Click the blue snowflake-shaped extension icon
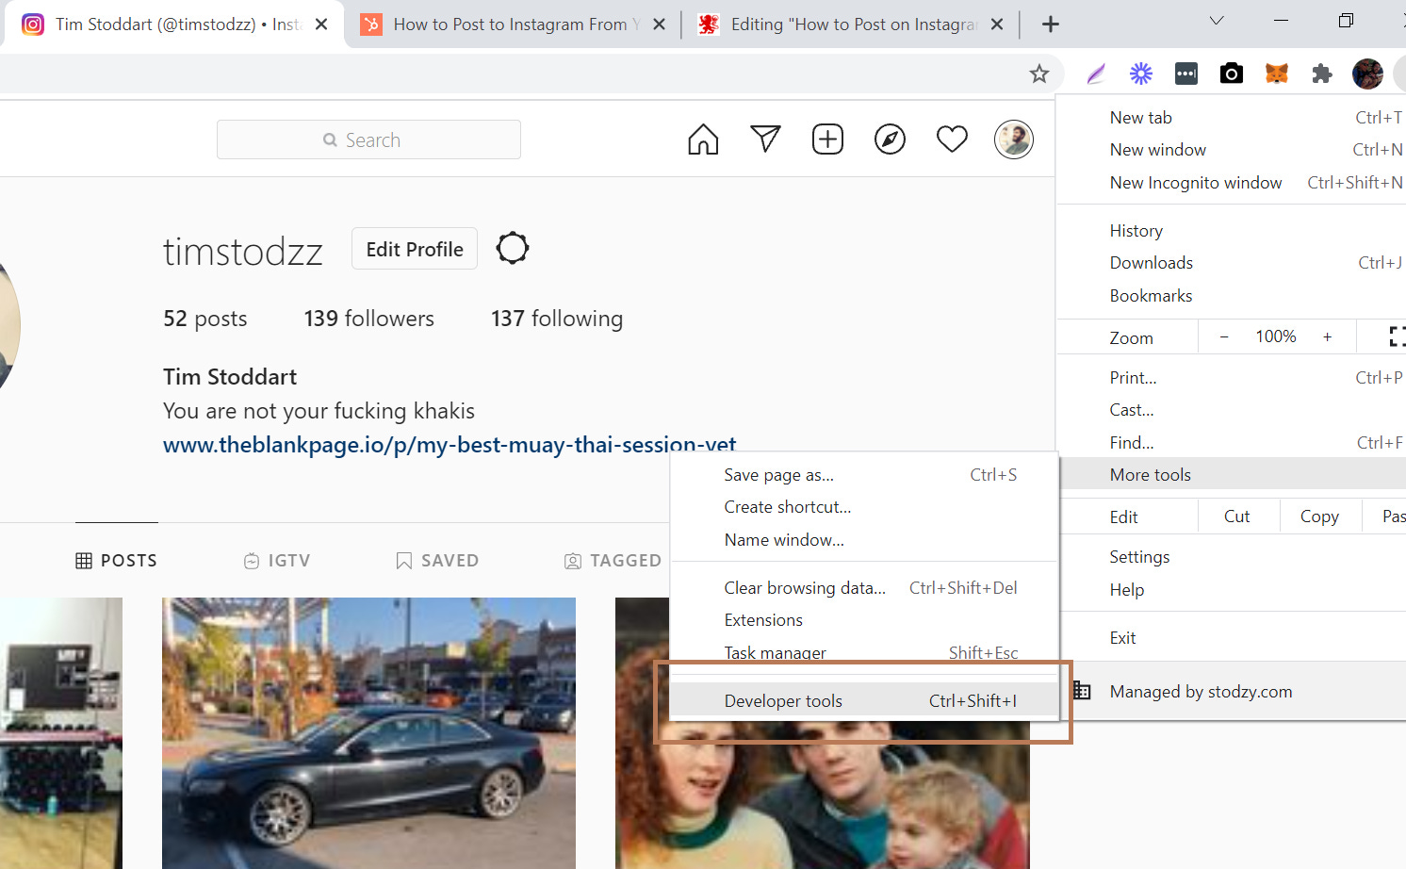1406x869 pixels. pyautogui.click(x=1141, y=74)
